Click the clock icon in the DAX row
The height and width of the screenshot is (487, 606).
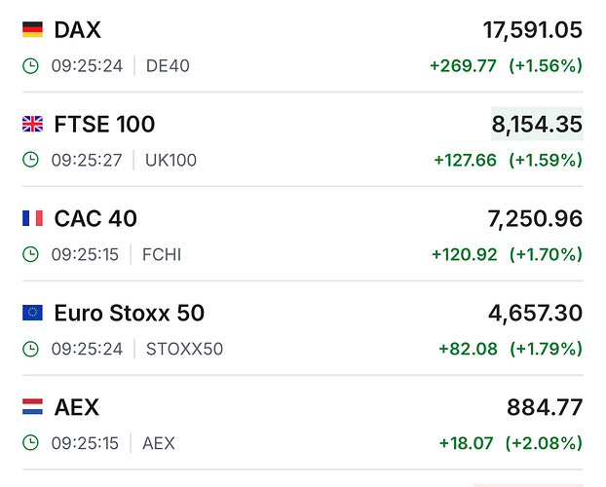[31, 66]
